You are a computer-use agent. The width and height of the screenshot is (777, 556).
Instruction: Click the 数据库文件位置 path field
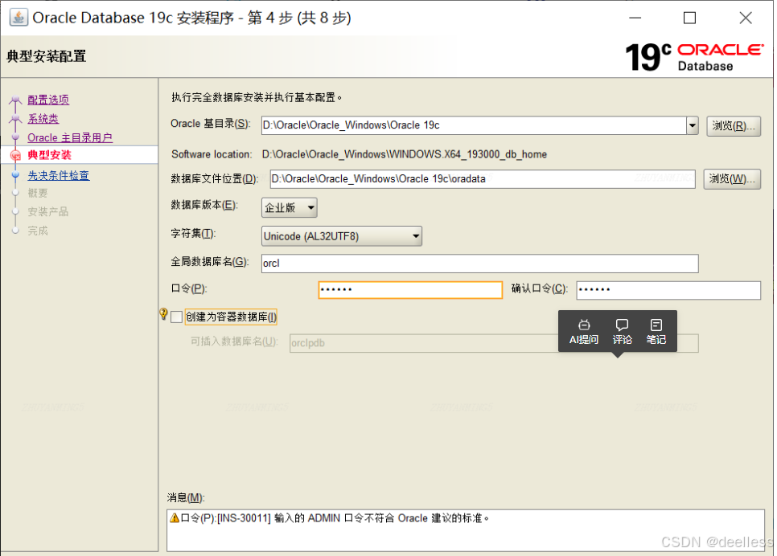pos(483,178)
